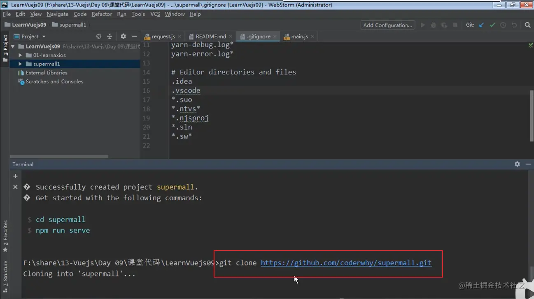Collapse the LearnVuejs09 root folder
Screen dimensions: 534x299
(13, 46)
